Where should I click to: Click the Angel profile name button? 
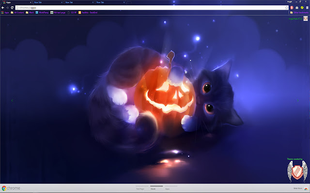[290, 1]
